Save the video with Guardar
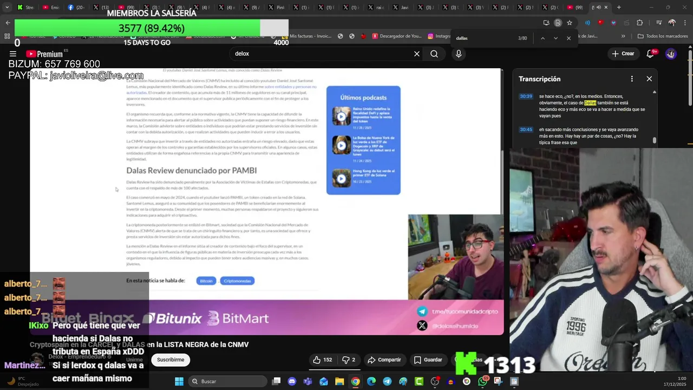This screenshot has height=390, width=693. pyautogui.click(x=428, y=360)
